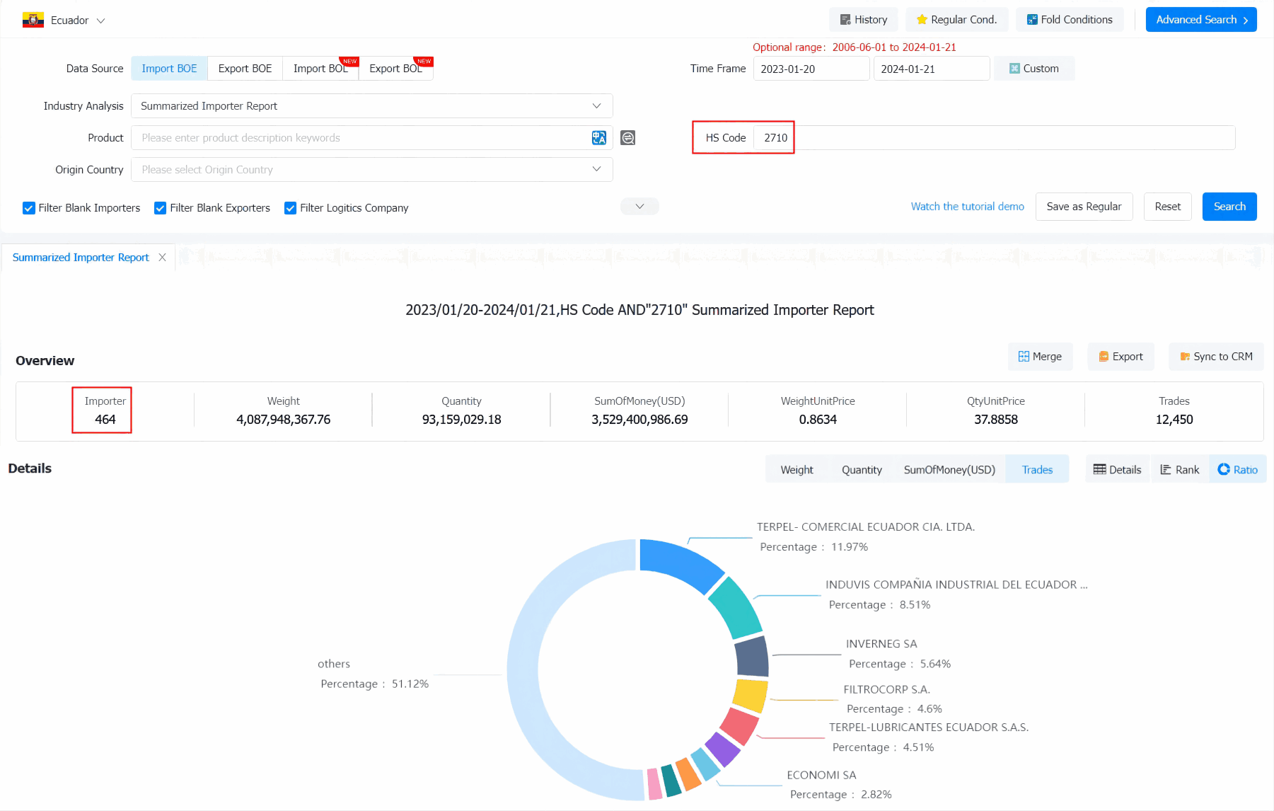This screenshot has width=1274, height=811.
Task: Click the Custom time frame icon
Action: 1014,69
